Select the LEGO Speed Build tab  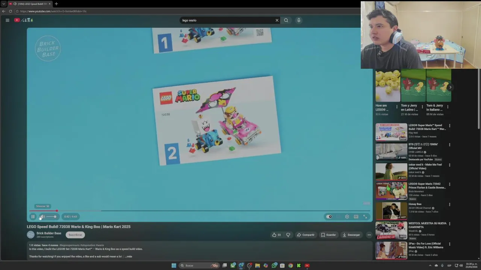click(x=30, y=4)
